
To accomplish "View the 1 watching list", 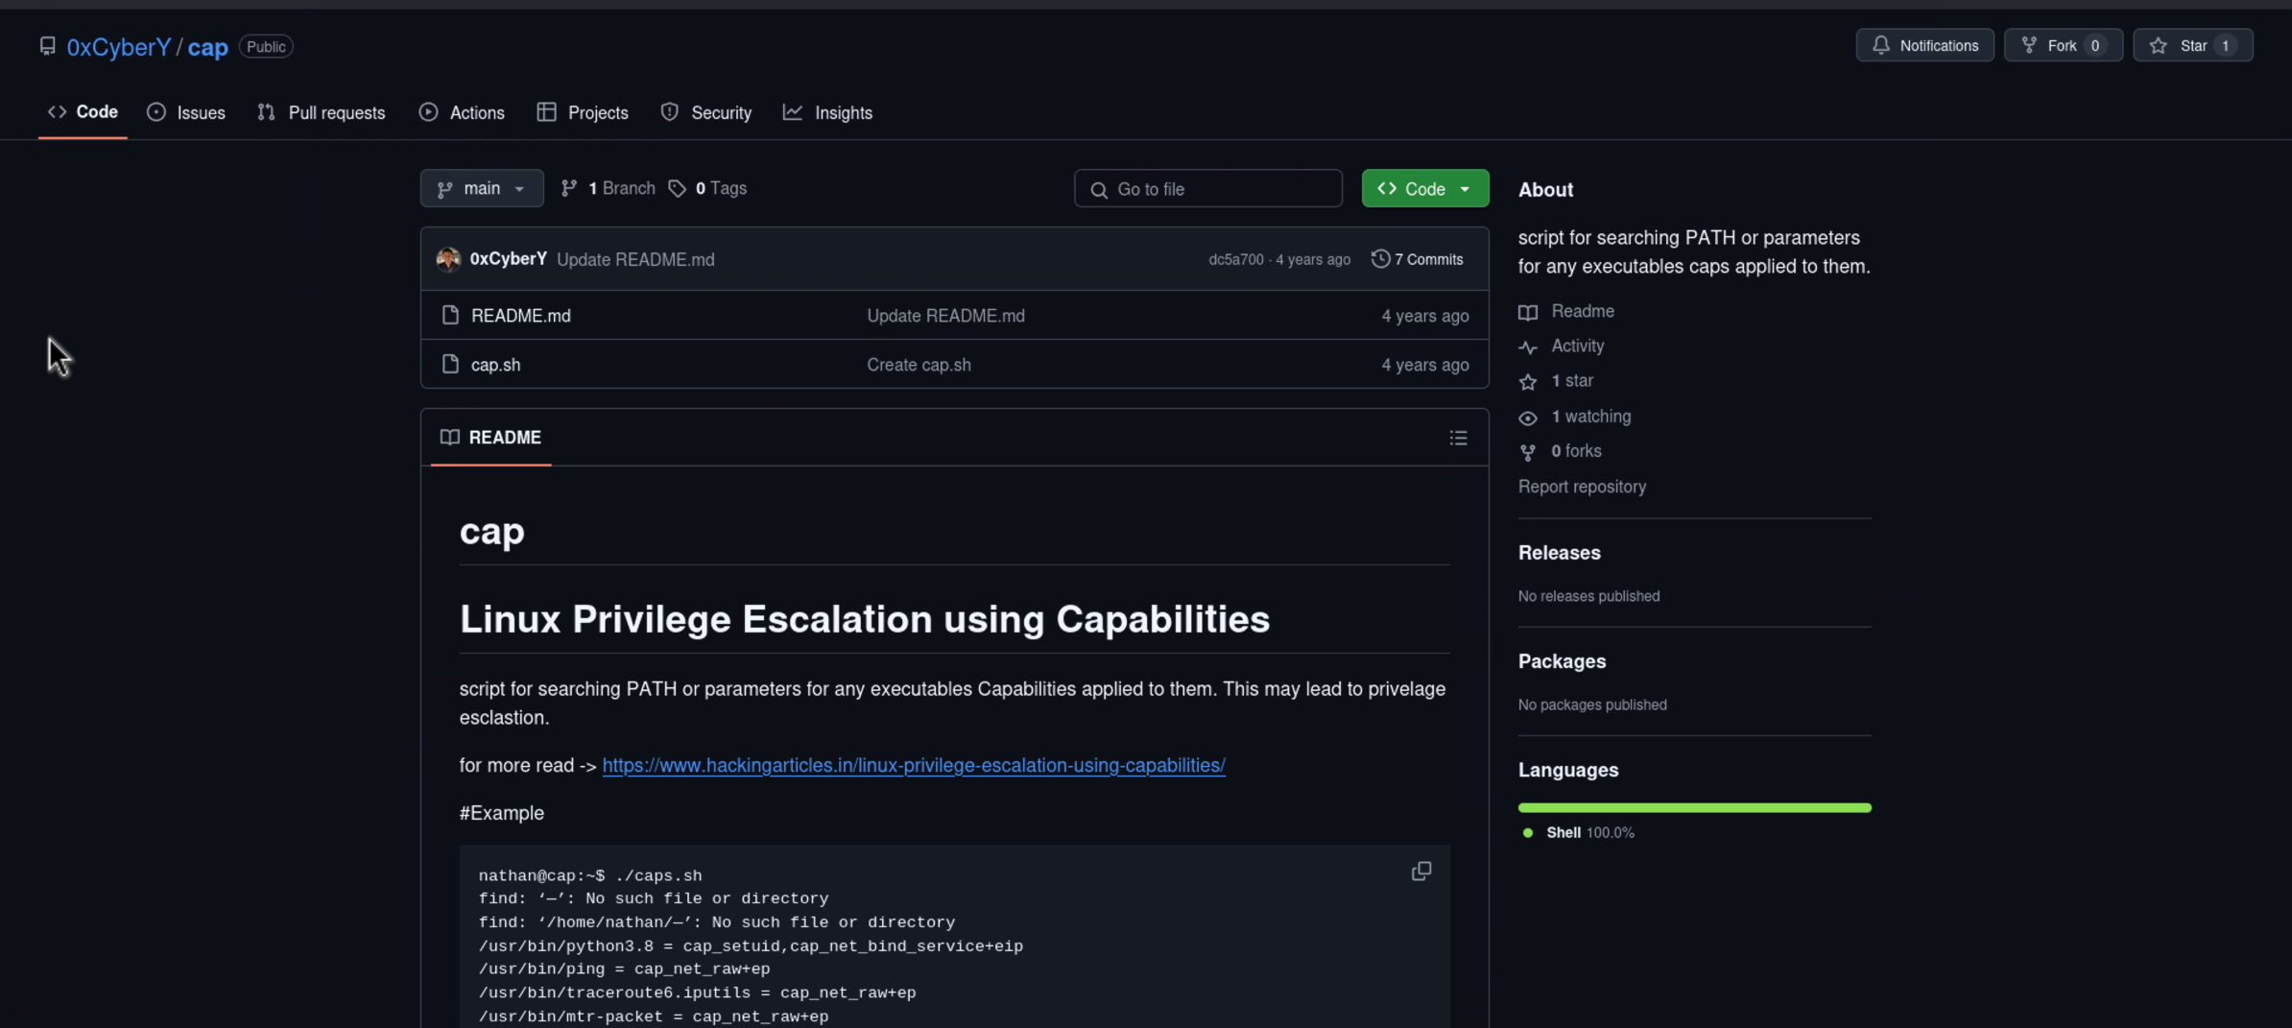I will (x=1590, y=417).
